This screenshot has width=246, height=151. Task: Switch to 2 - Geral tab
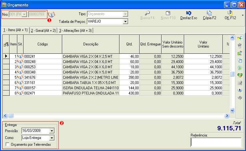click(43, 31)
